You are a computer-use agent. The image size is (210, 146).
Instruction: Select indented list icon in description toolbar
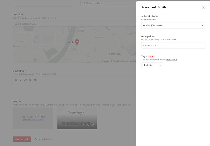[35, 80]
